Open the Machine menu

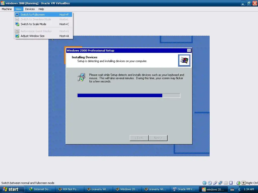pyautogui.click(x=7, y=9)
